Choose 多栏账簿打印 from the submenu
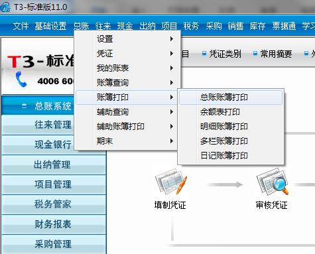Screen dimensions: 315x254 click(231, 141)
